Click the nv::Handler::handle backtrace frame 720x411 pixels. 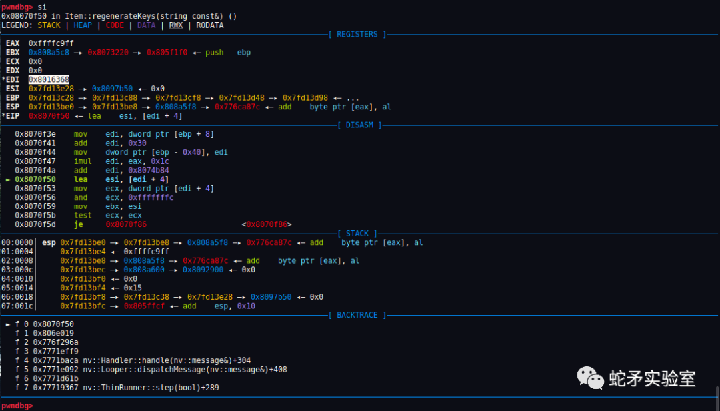pyautogui.click(x=133, y=361)
